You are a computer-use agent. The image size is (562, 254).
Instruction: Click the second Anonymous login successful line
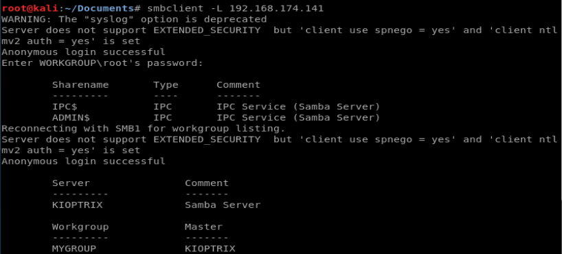[84, 161]
